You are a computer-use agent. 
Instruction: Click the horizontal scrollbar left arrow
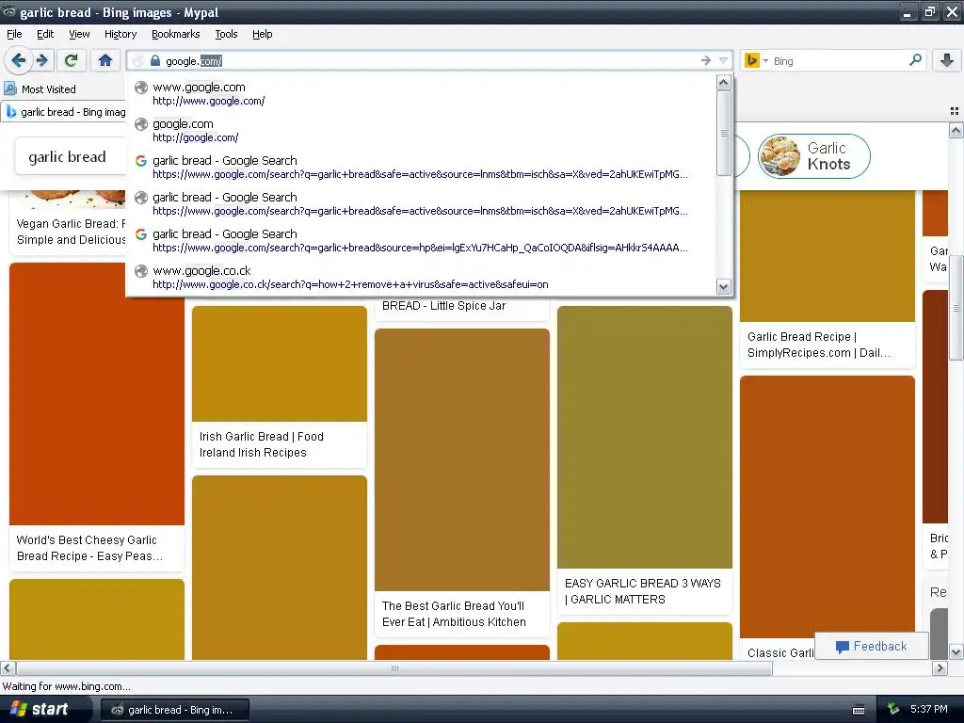click(8, 667)
